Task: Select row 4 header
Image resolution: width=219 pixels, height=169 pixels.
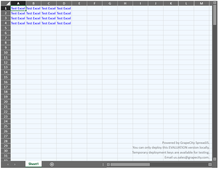Action: pos(6,23)
